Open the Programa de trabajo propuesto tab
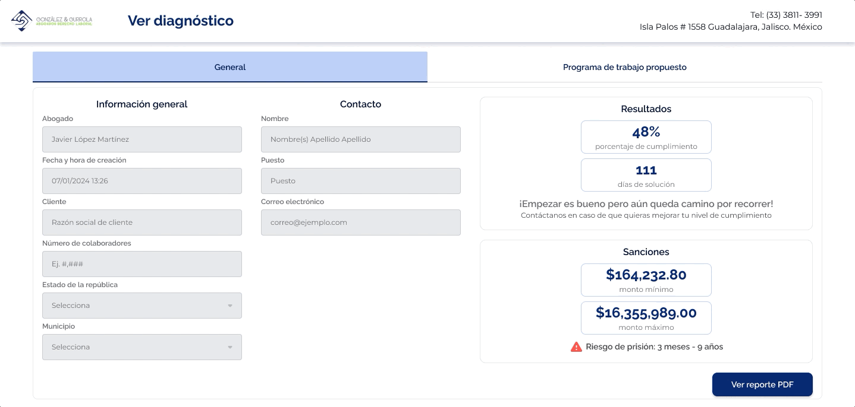The image size is (855, 407). (625, 67)
